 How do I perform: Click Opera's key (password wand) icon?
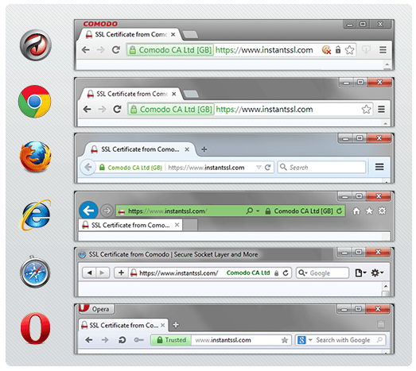click(x=138, y=340)
